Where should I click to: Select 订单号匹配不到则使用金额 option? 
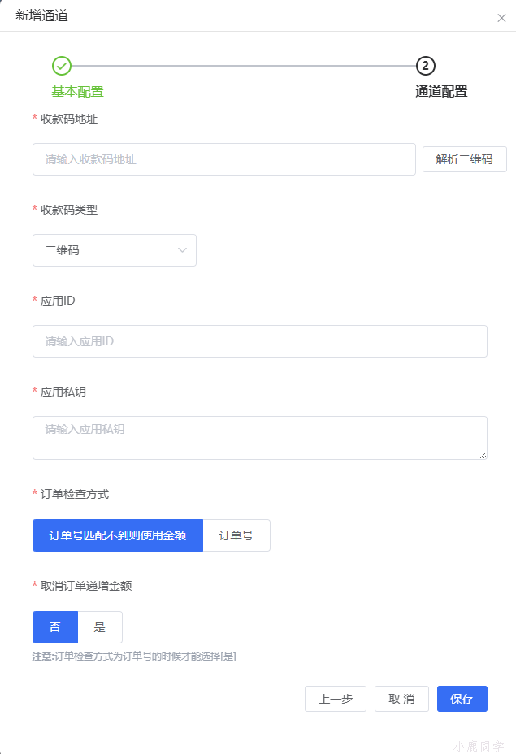(118, 535)
